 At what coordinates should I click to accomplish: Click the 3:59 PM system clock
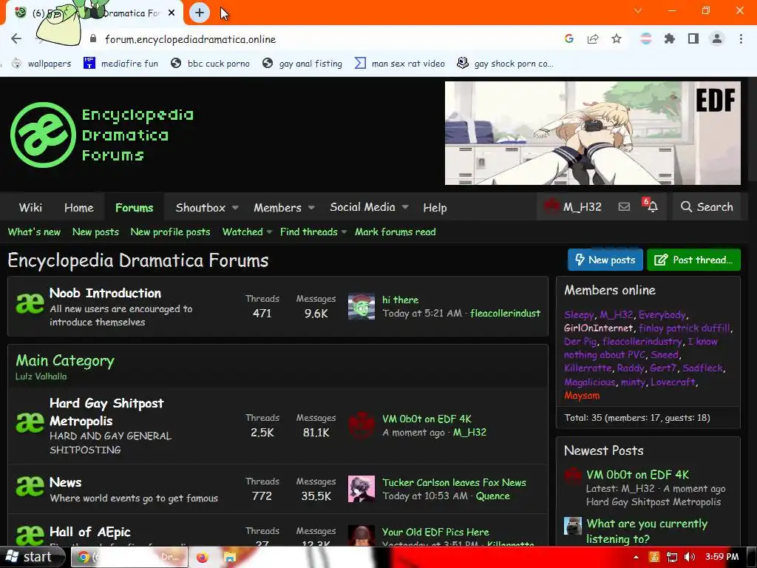click(x=722, y=557)
